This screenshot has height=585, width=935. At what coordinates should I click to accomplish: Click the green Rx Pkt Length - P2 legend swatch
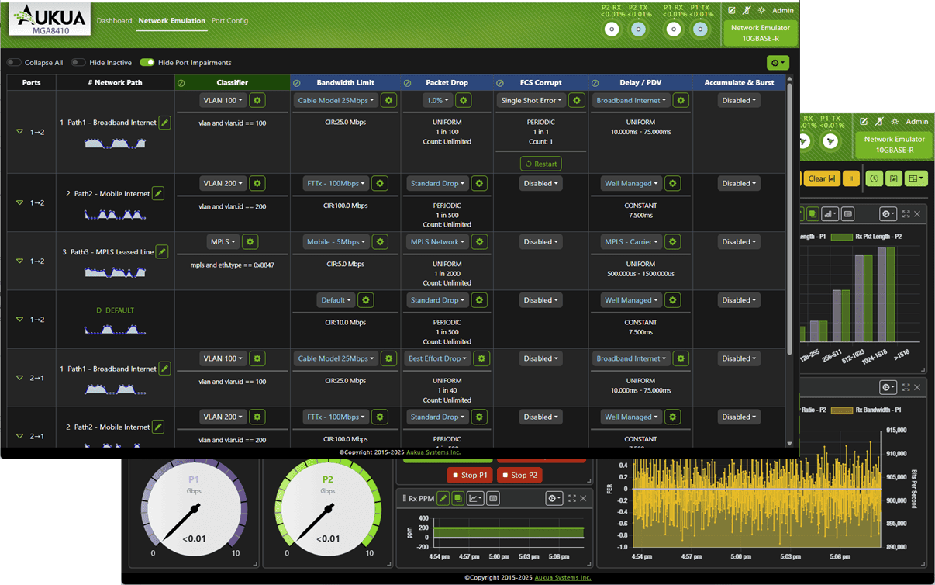pos(841,237)
